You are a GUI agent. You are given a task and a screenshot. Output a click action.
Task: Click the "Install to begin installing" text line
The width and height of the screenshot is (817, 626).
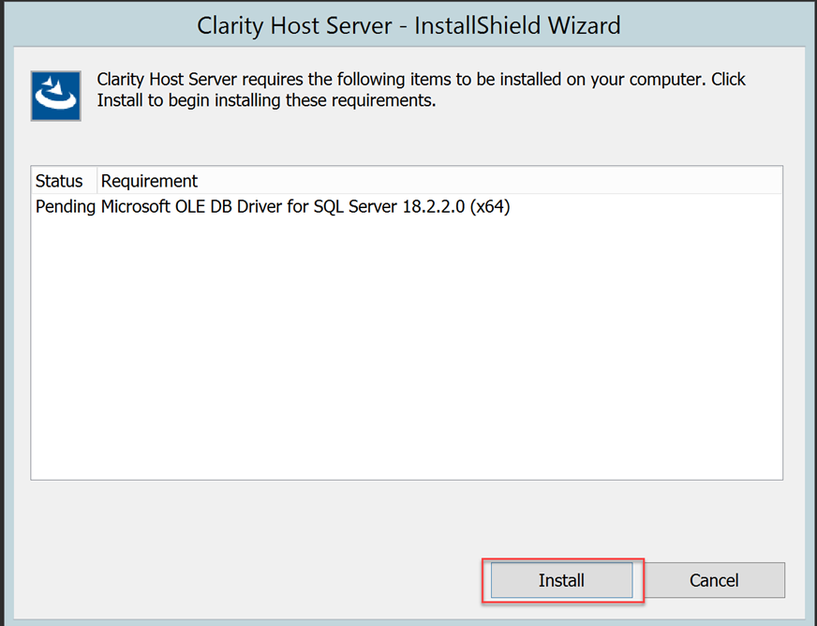pos(267,100)
